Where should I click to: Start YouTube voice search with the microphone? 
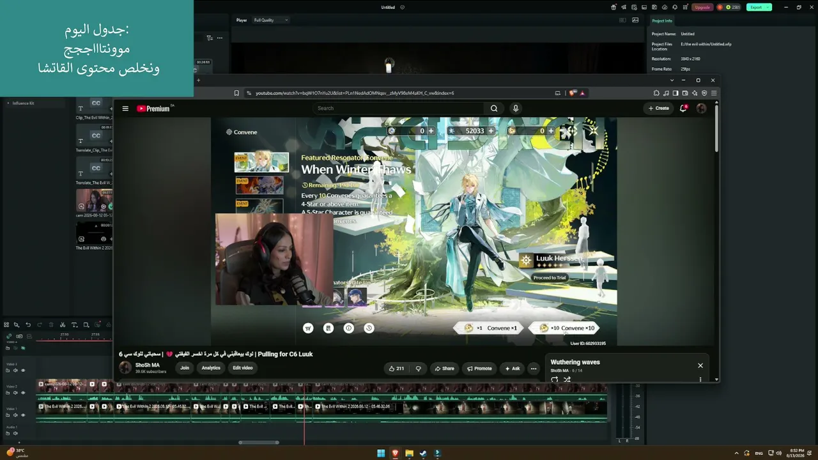click(515, 109)
